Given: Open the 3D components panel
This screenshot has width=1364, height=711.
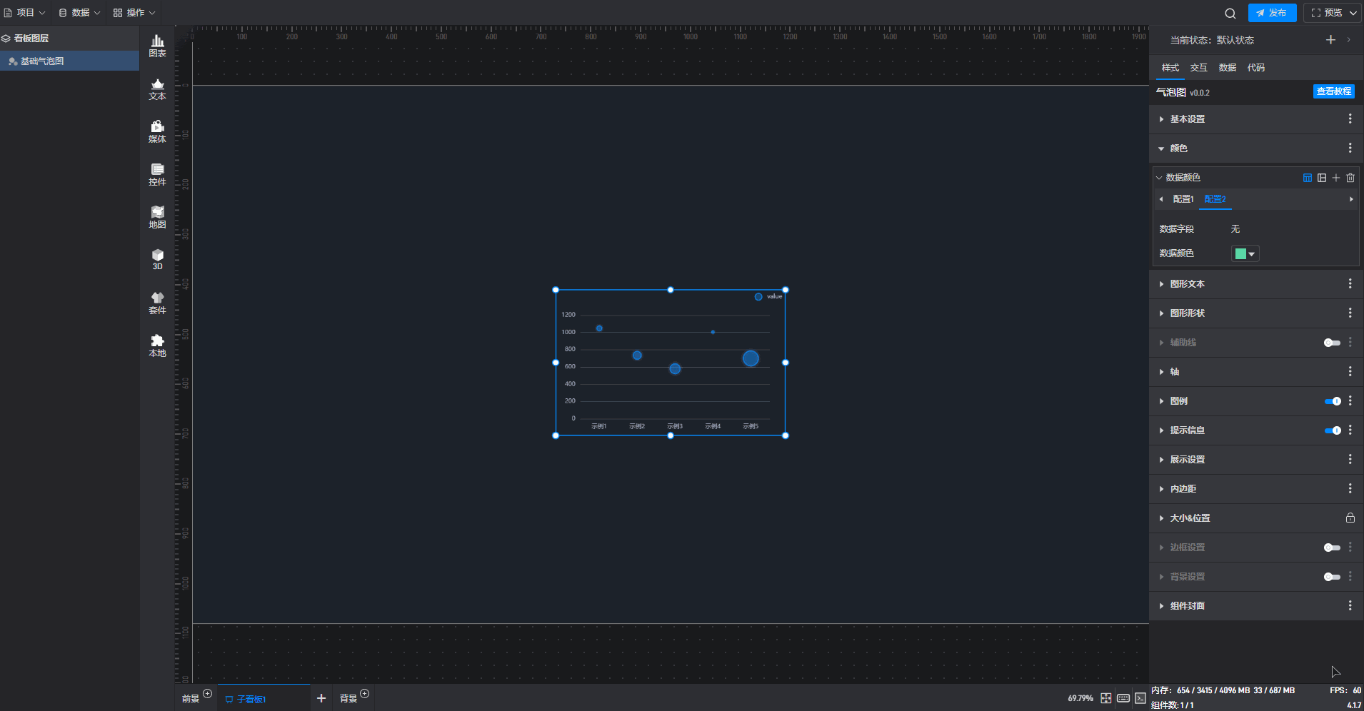Looking at the screenshot, I should (x=157, y=259).
